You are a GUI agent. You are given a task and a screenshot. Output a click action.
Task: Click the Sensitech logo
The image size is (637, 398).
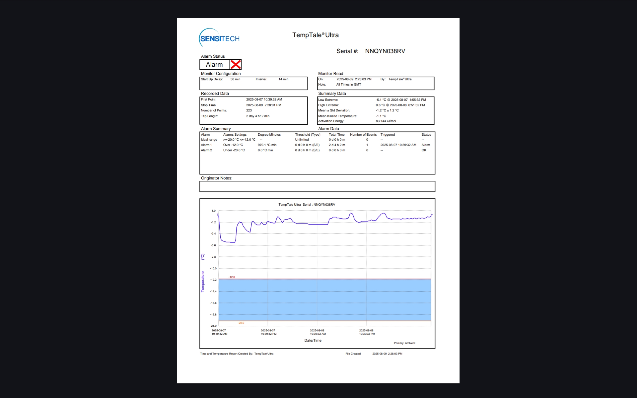tap(219, 38)
